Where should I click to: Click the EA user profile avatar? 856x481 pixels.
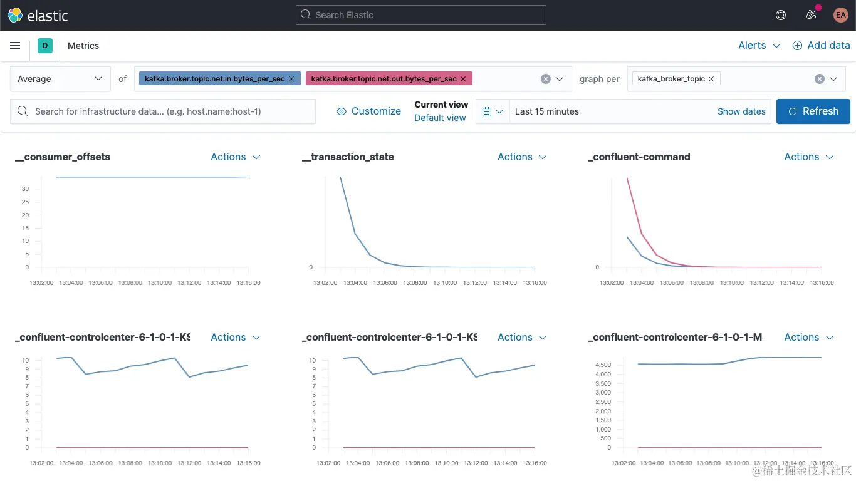(840, 14)
